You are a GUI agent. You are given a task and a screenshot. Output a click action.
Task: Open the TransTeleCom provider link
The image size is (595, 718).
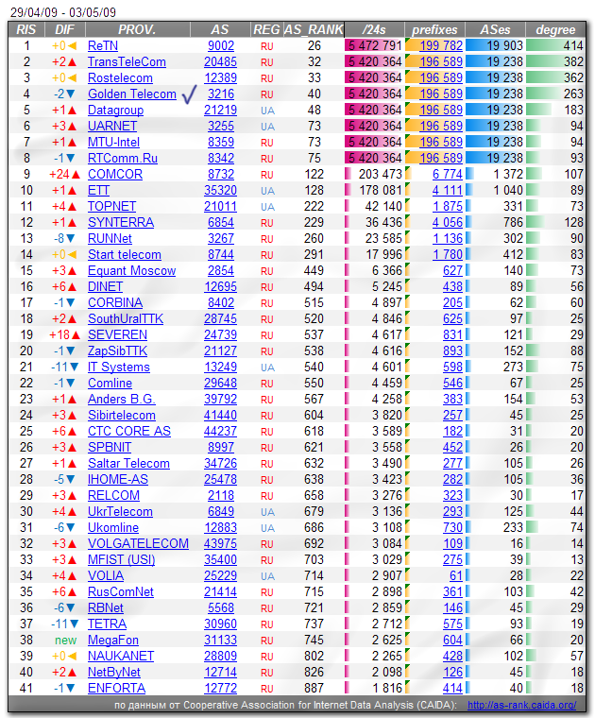(127, 61)
